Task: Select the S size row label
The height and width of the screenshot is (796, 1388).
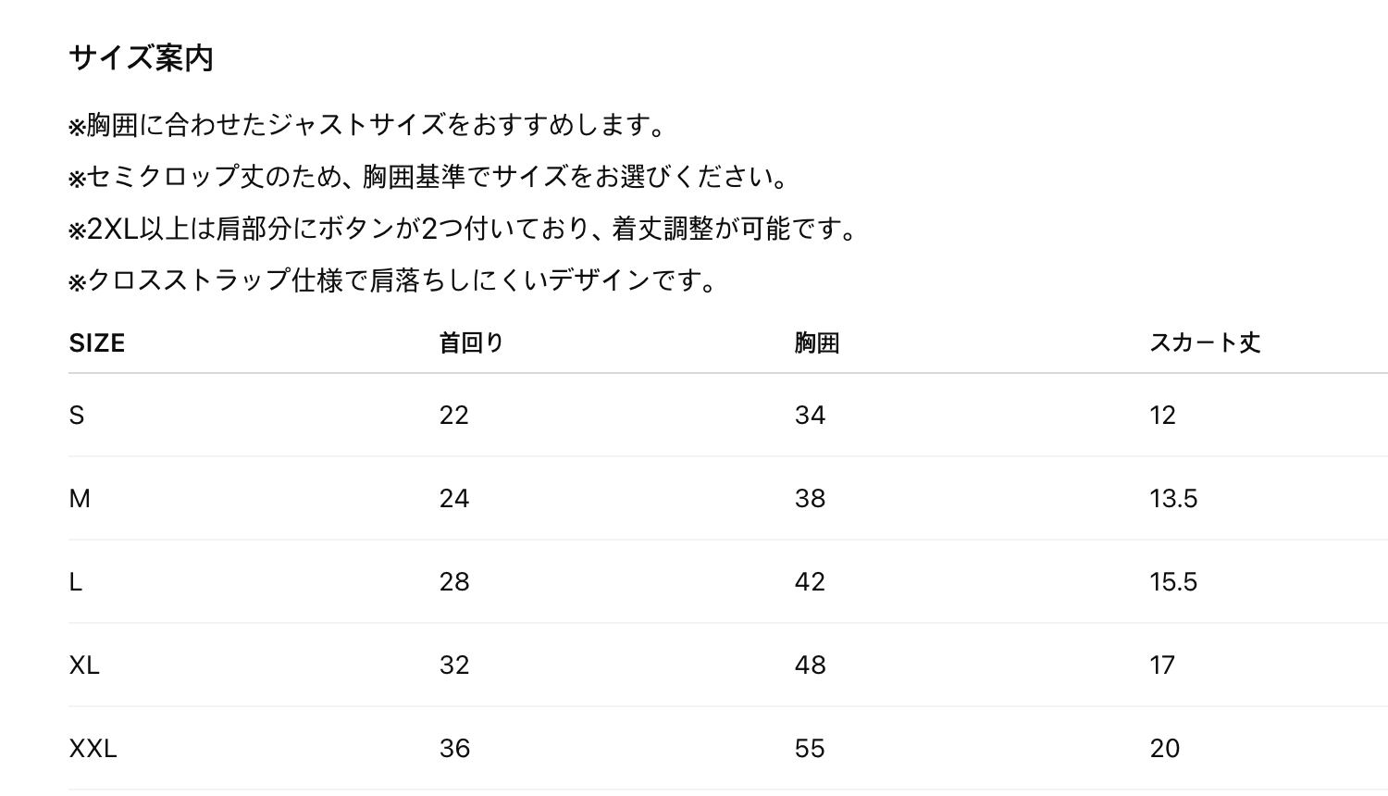Action: pos(77,416)
